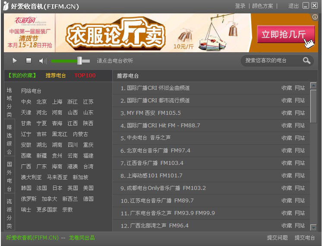Click the station list scrollbar thumb
This screenshot has height=246, width=322.
[313, 106]
